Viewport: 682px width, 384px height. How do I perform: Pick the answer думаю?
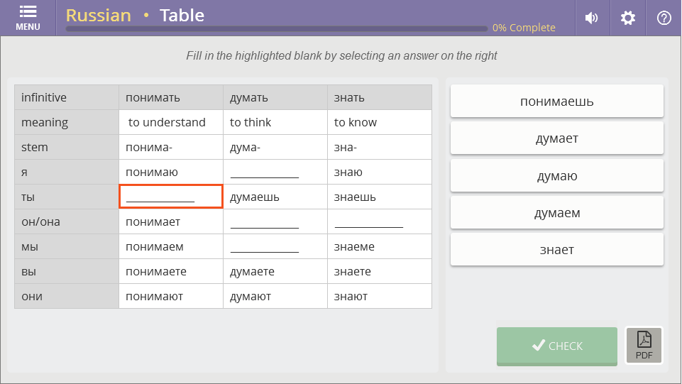click(556, 176)
